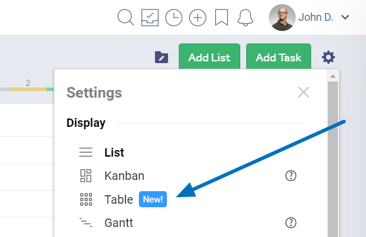Screen dimensions: 366x237
Task: Click the circled plus quick-add icon
Action: tap(197, 17)
